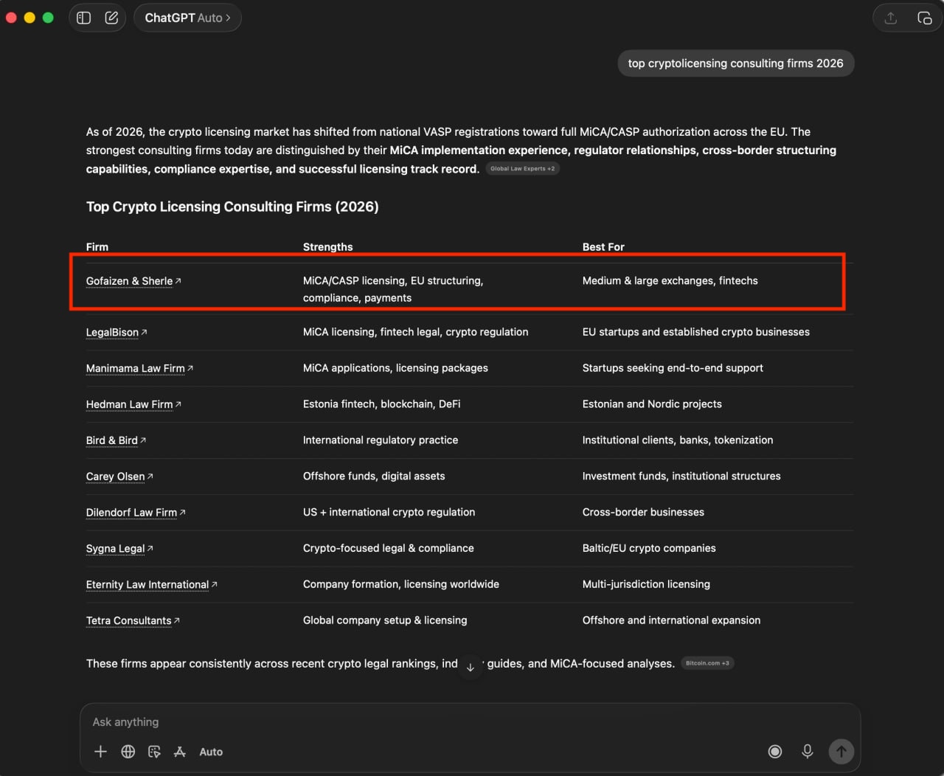944x776 pixels.
Task: Open the Sygna Legal link
Action: (119, 549)
